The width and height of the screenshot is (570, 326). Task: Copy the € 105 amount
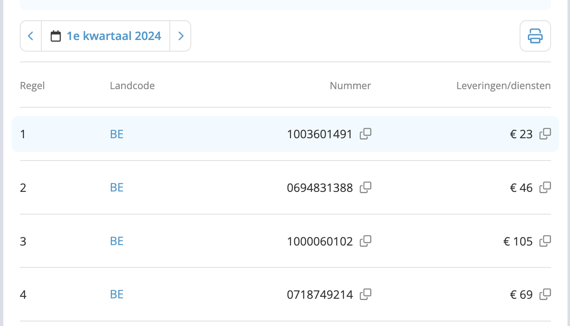pos(545,241)
